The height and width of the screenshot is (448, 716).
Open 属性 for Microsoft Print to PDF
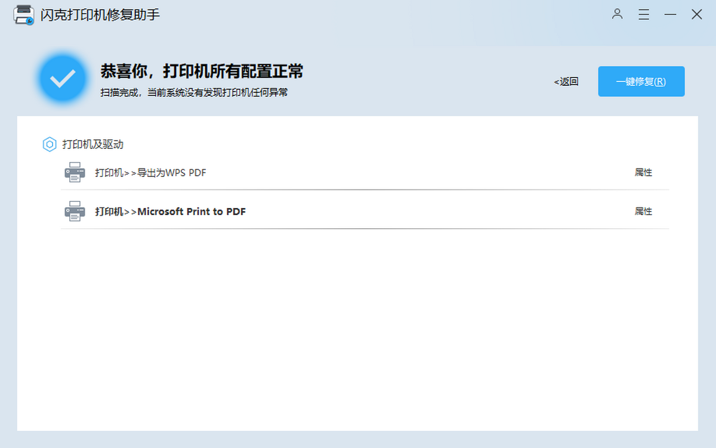643,211
